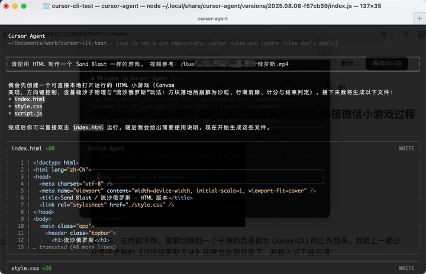
Task: Click code line 4 meta charset utf-8
Action: (76, 184)
